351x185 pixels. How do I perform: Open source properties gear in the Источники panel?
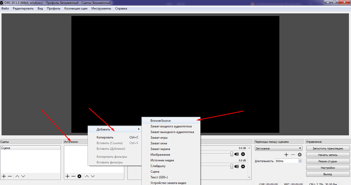79,176
